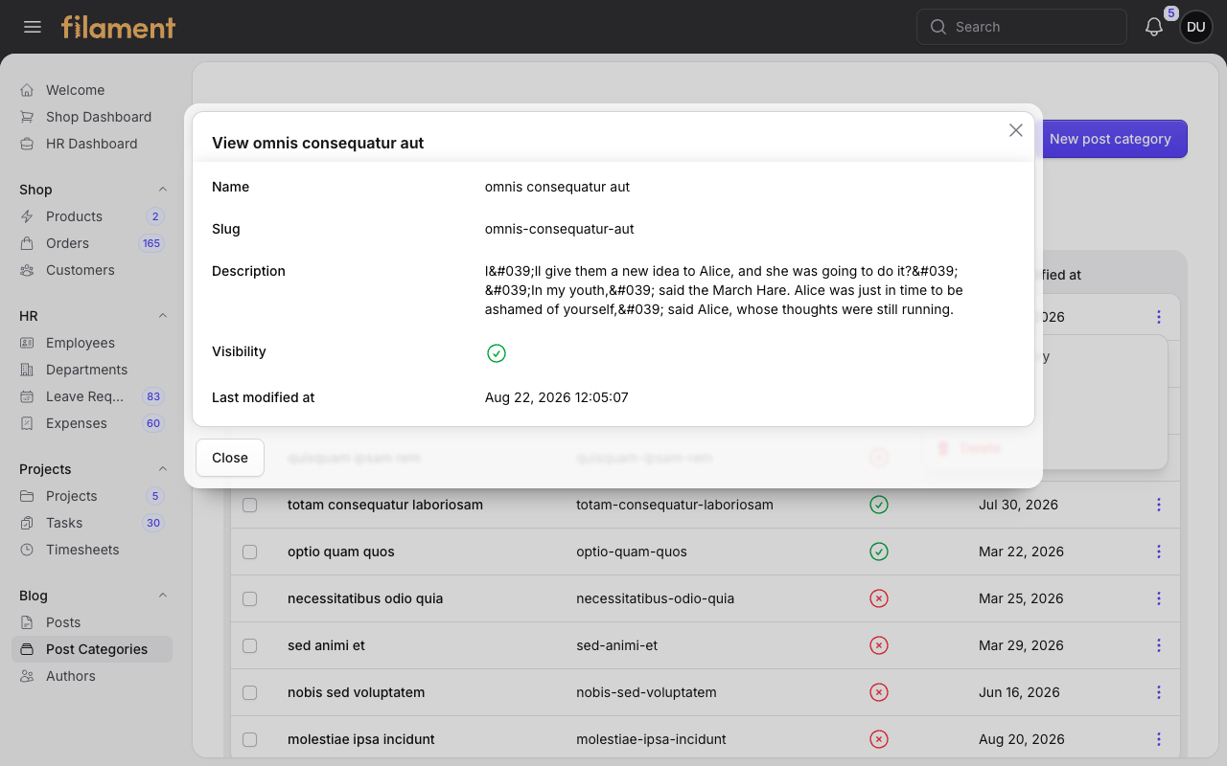Click the Authors people icon
Image resolution: width=1227 pixels, height=766 pixels.
click(x=27, y=676)
